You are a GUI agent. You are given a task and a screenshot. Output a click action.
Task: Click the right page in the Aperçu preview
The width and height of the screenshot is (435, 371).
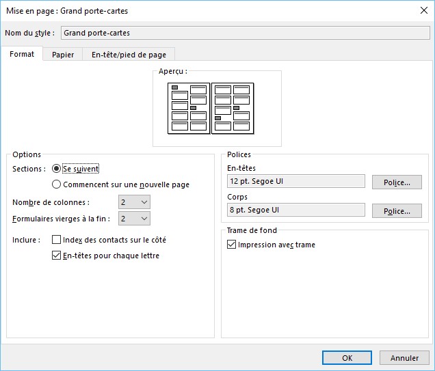point(233,109)
